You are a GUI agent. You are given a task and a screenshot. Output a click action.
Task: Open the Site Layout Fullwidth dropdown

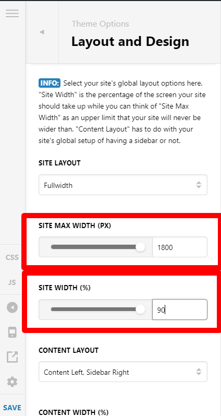(123, 185)
